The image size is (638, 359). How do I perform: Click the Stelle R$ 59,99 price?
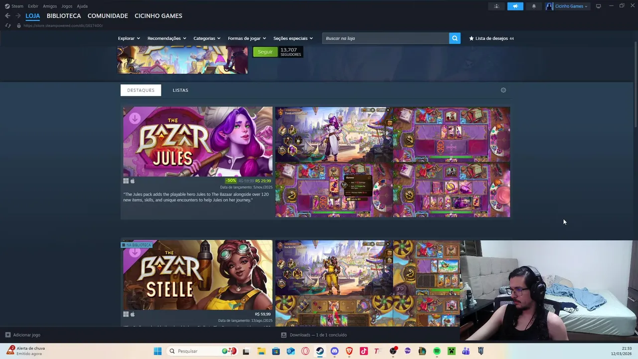[x=263, y=314]
